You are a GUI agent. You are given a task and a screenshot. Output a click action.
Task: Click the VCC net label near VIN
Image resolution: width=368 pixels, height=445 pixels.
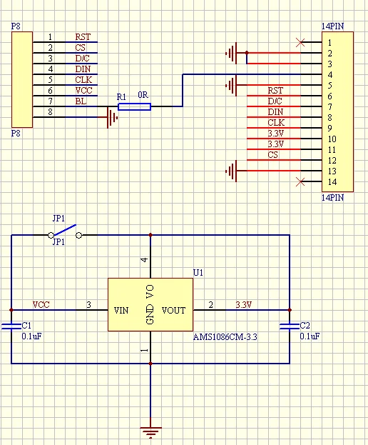(x=41, y=305)
